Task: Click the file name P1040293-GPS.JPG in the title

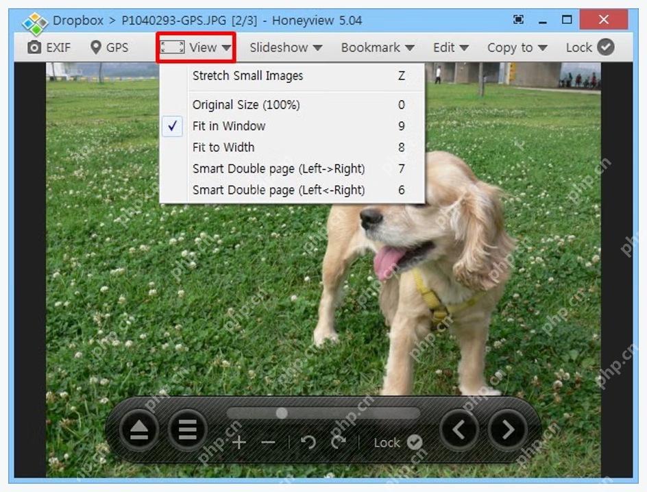Action: pyautogui.click(x=173, y=20)
